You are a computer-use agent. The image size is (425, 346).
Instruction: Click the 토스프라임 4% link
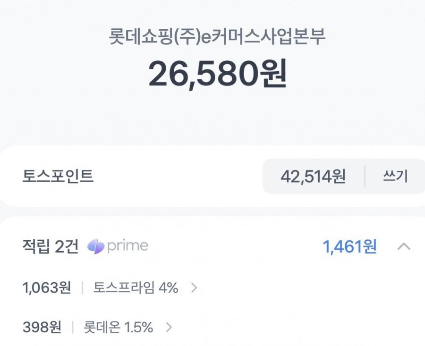click(x=136, y=288)
